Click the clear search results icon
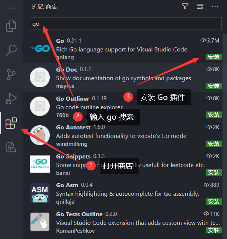Viewport: 227px width, 239px height. [x=200, y=7]
